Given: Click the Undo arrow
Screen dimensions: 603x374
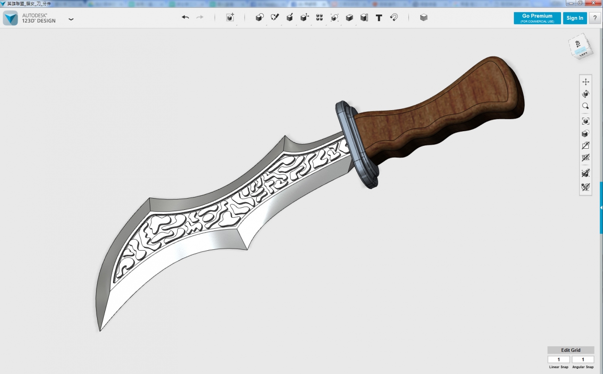Looking at the screenshot, I should click(185, 17).
